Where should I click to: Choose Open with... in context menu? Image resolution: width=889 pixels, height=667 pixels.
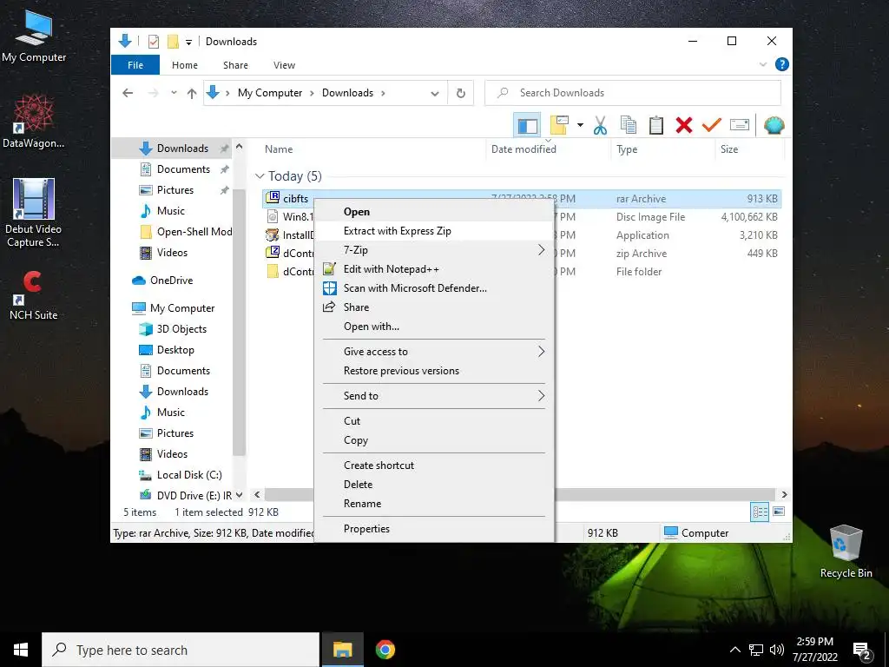coord(434,327)
